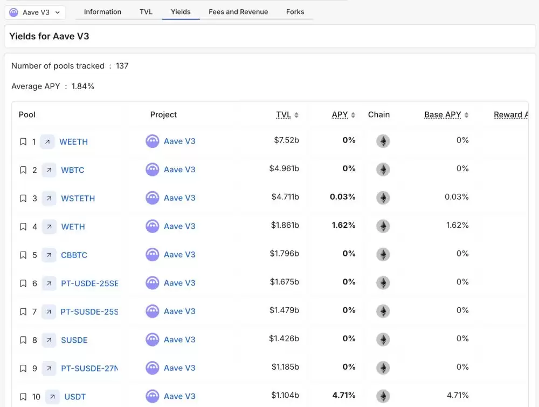Click the Aave V3 logo in WETH row
The image size is (539, 407).
point(153,226)
